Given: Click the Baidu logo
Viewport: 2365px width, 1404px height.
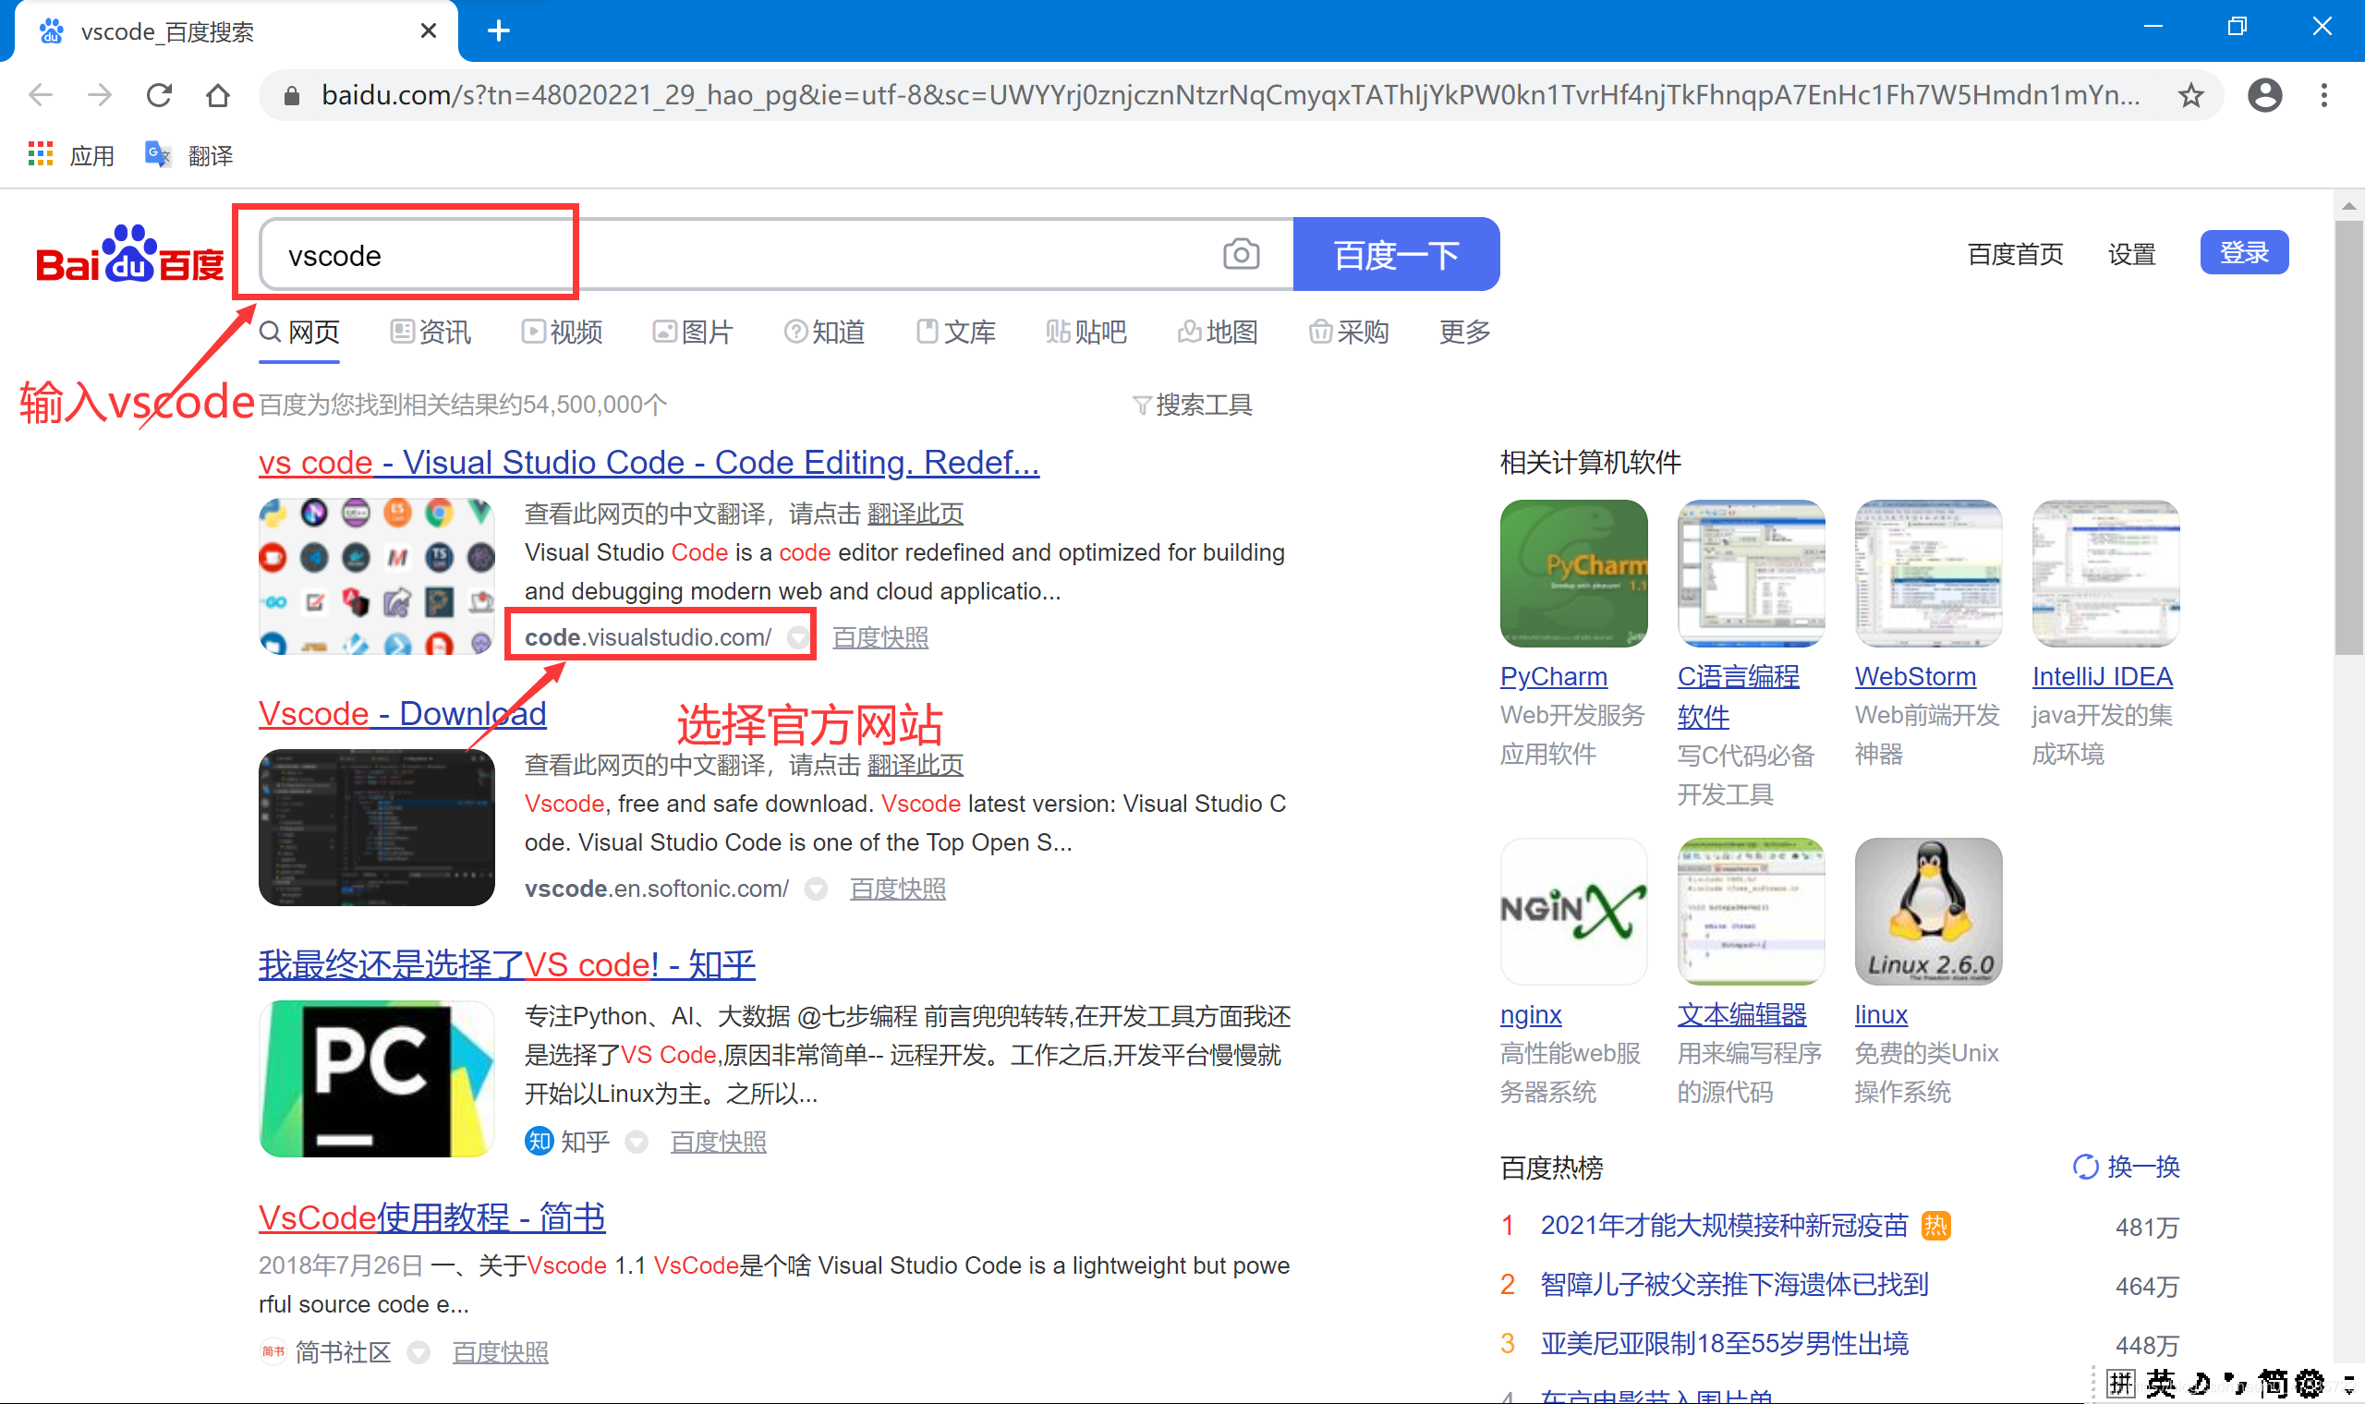Looking at the screenshot, I should (x=129, y=254).
